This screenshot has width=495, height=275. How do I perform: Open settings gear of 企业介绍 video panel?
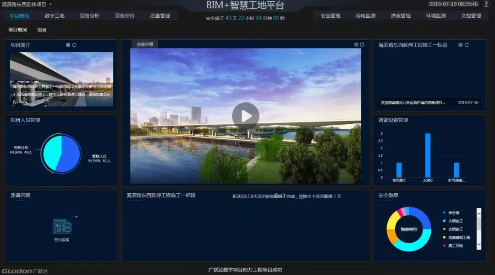click(x=356, y=45)
